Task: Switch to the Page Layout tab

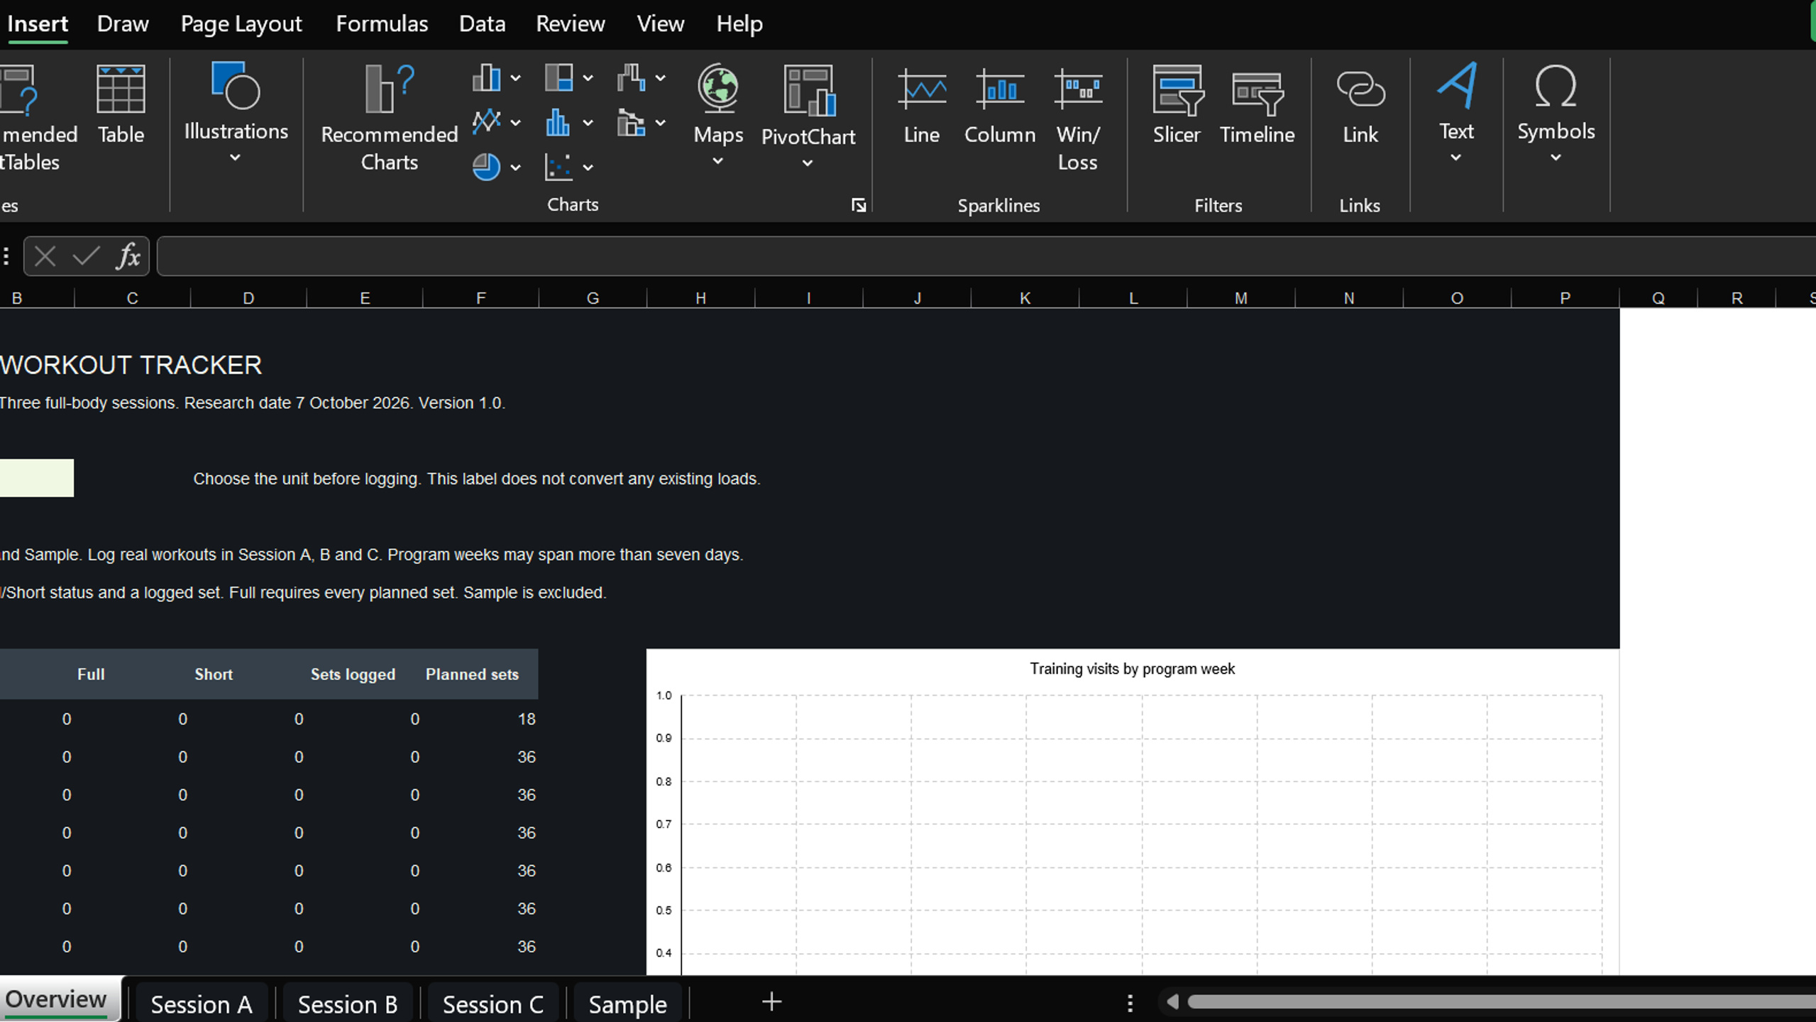Action: coord(241,23)
